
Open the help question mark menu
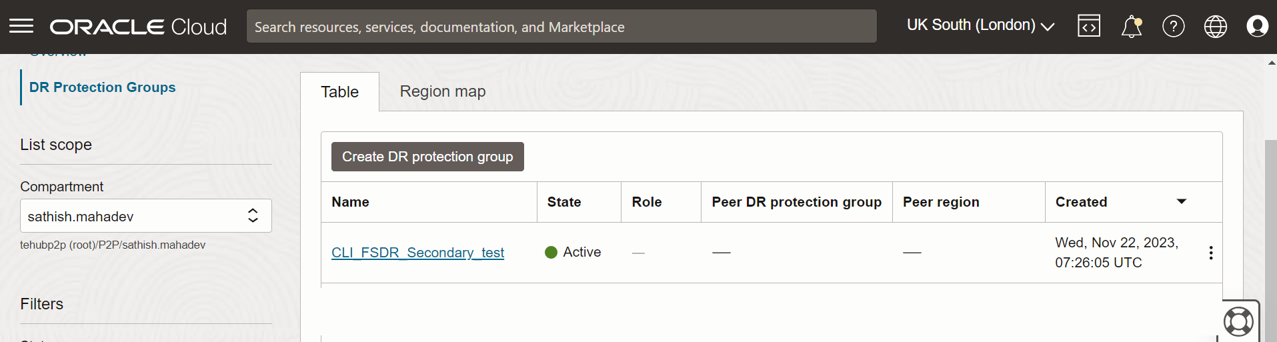[1173, 27]
